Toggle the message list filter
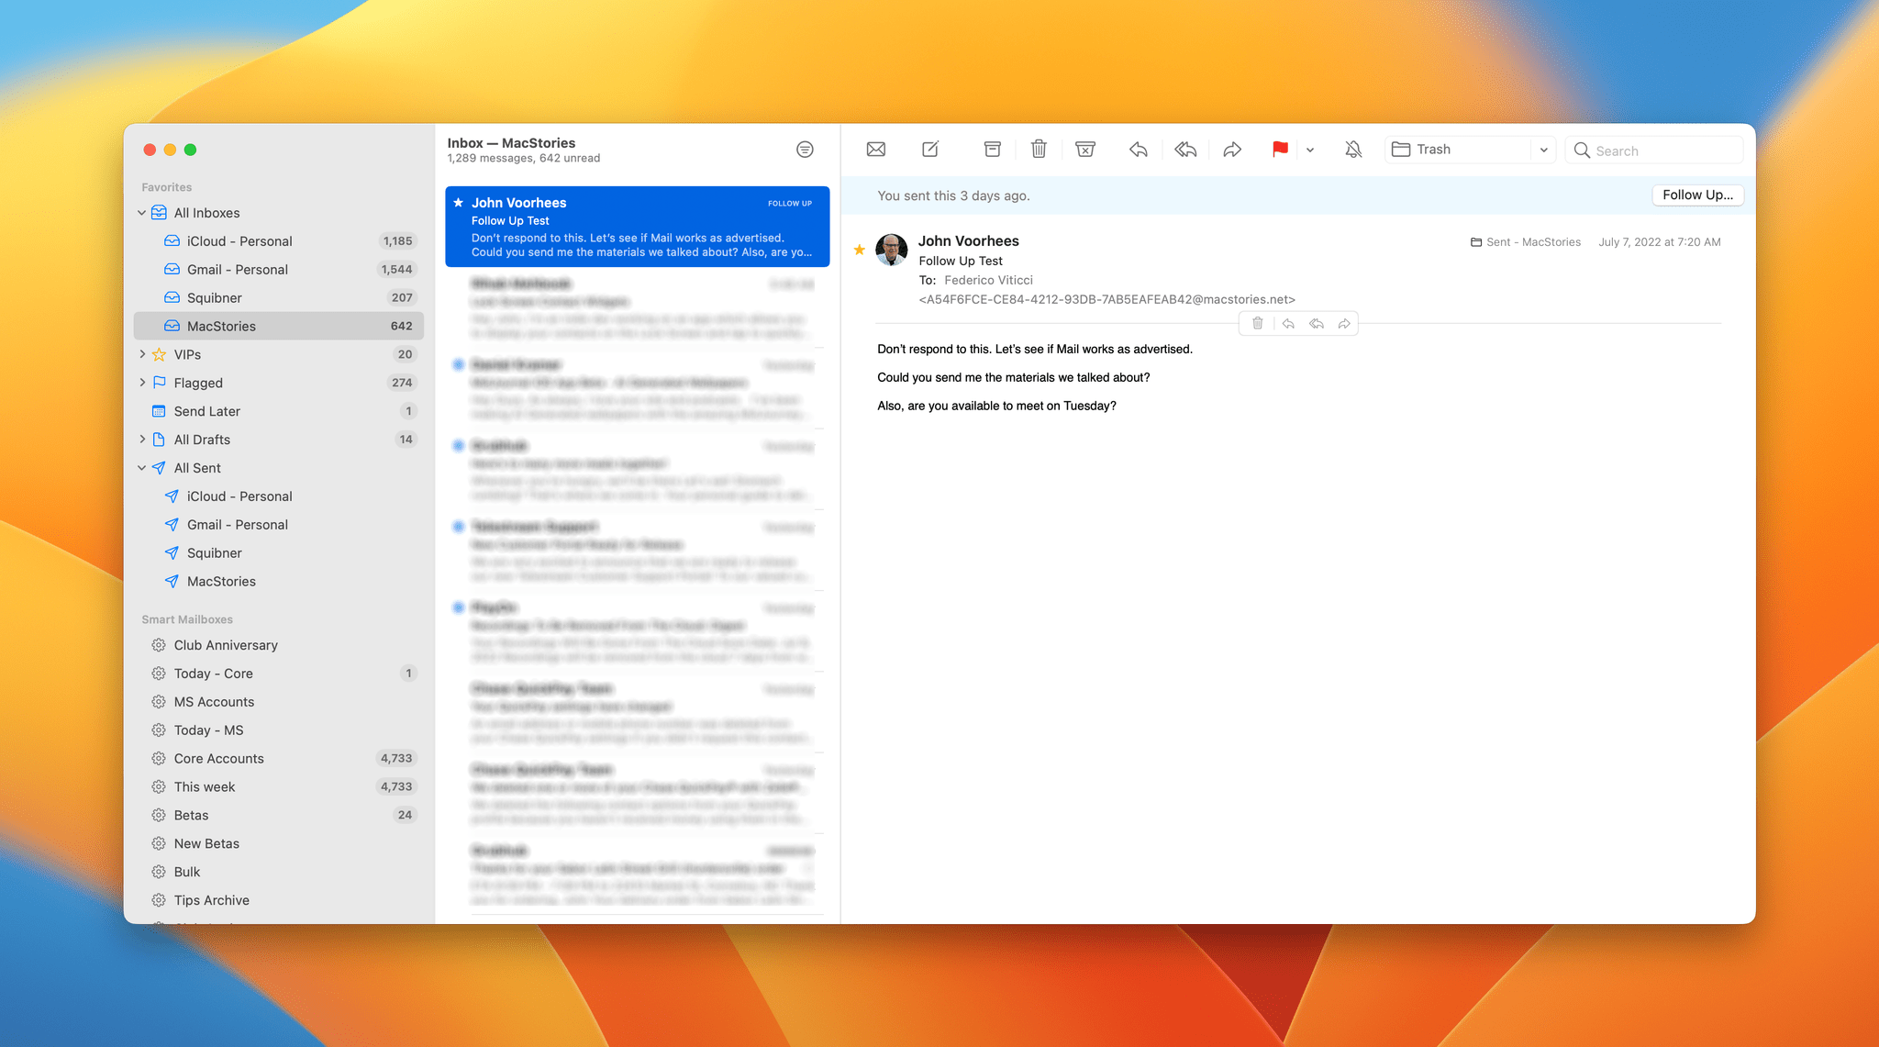 click(805, 150)
